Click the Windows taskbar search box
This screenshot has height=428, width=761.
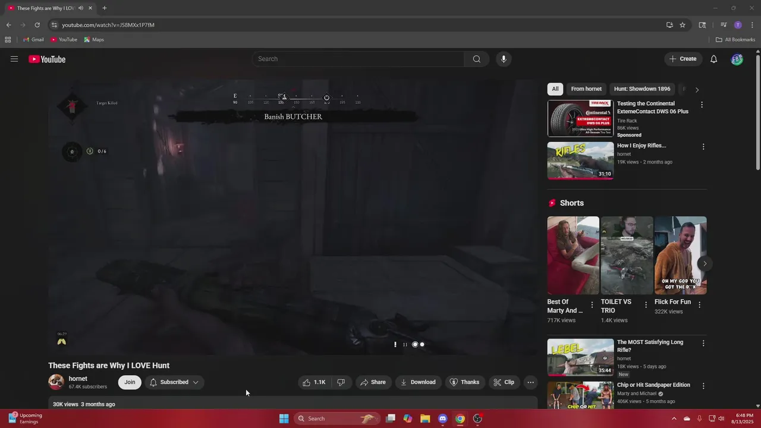(338, 418)
